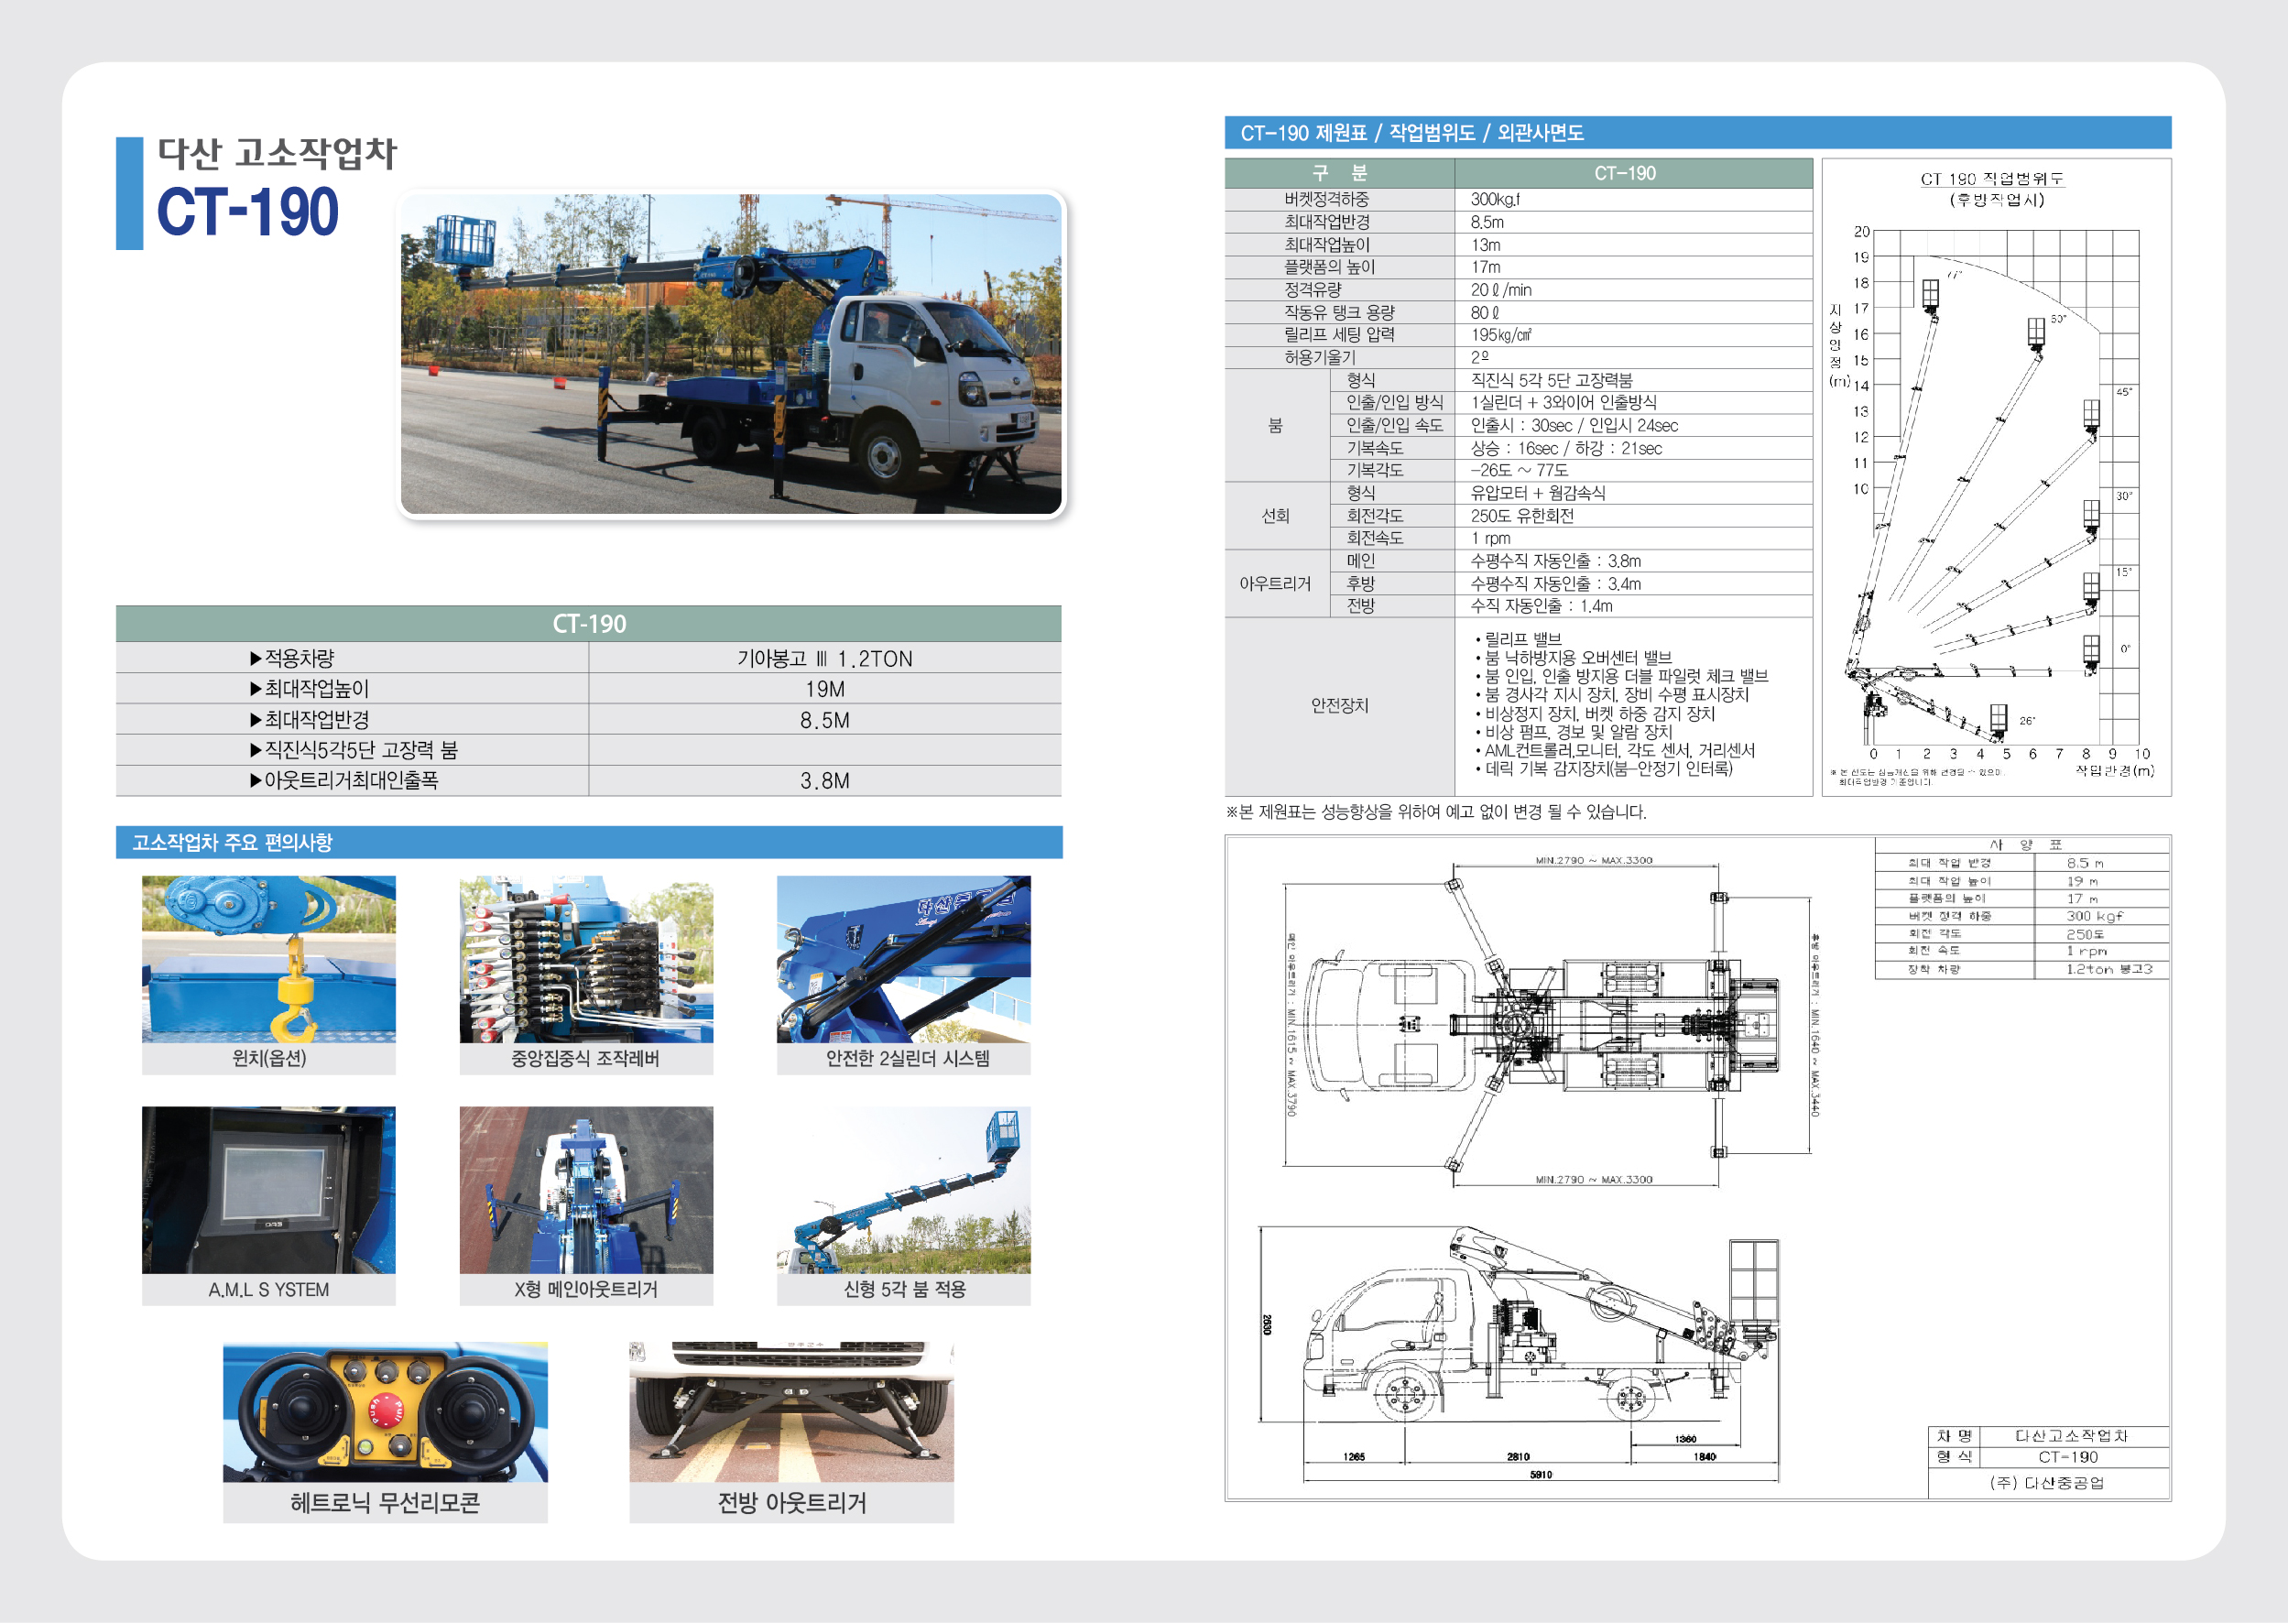Click the 버켓정격하중 spec label
This screenshot has height=1623, width=2288.
(x=1326, y=199)
